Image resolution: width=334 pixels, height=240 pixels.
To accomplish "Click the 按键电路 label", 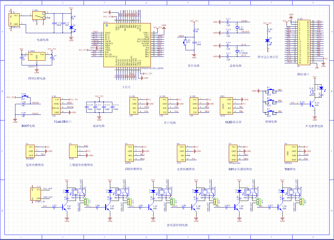I will tap(271, 122).
